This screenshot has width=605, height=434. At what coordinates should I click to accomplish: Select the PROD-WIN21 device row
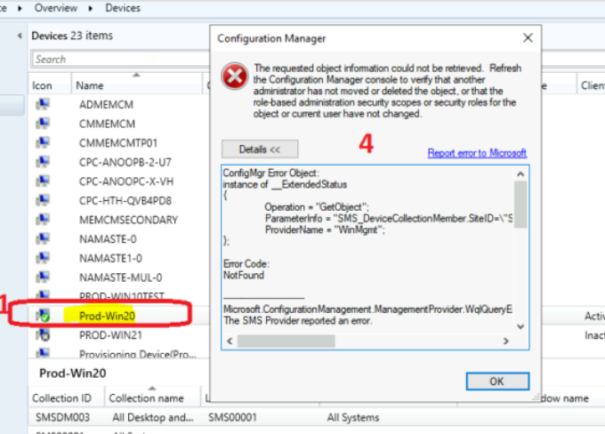click(x=119, y=335)
